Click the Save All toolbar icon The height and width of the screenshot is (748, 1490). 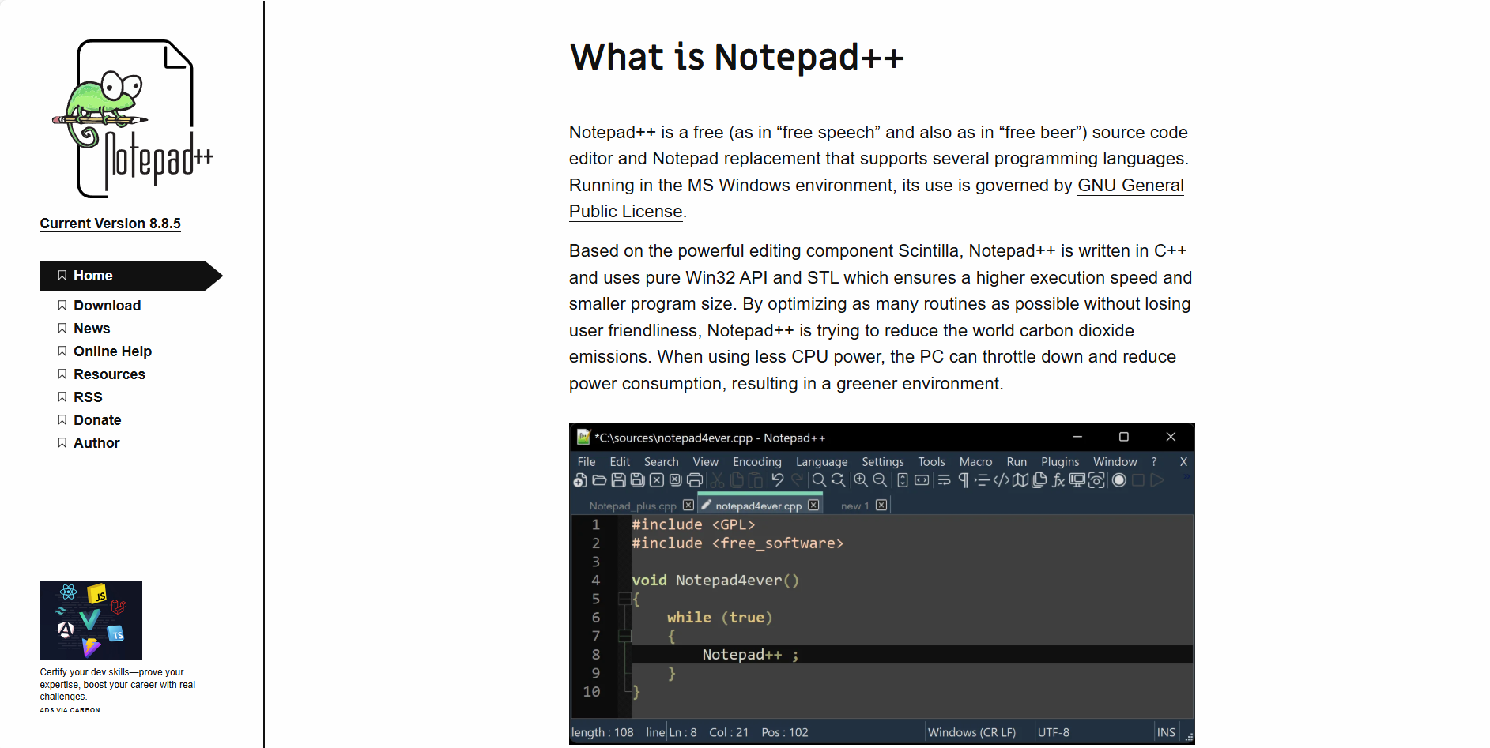638,480
